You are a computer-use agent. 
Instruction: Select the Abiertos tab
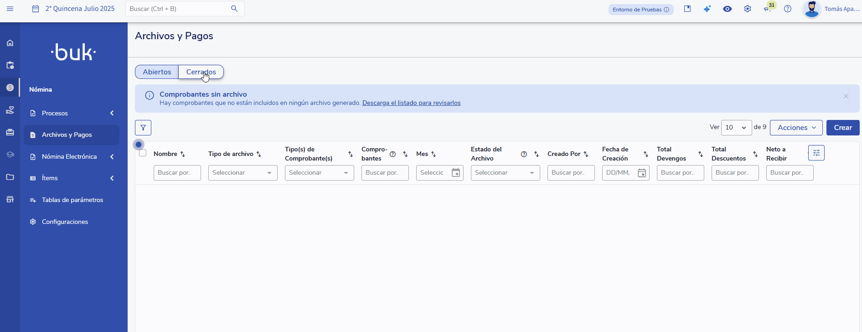click(157, 72)
